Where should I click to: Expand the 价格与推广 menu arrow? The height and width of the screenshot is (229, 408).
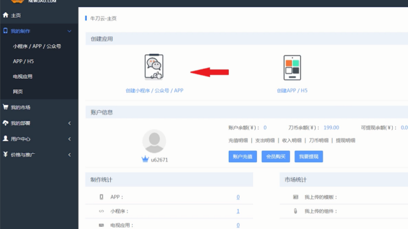[69, 155]
